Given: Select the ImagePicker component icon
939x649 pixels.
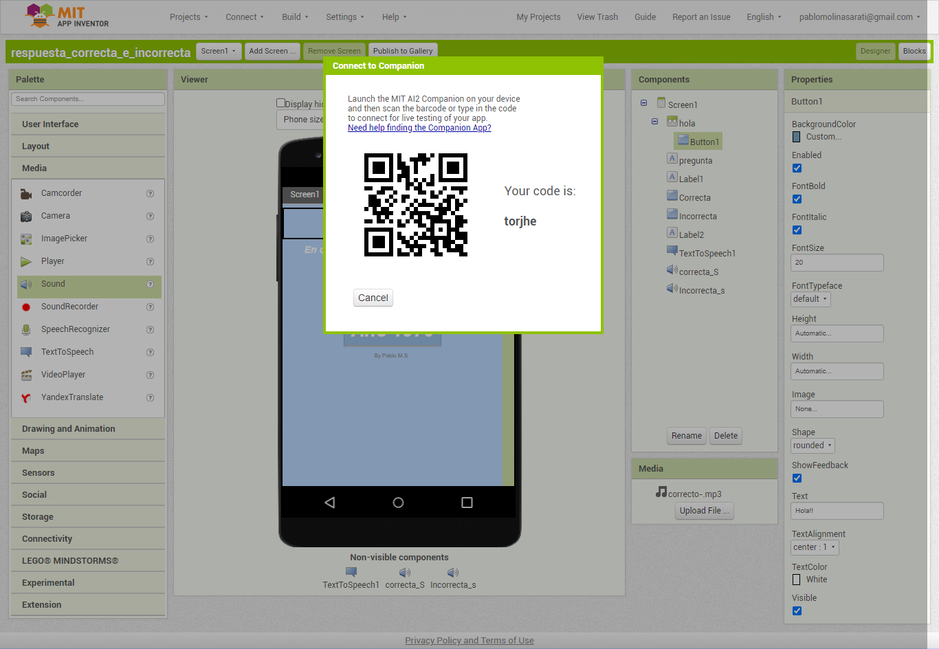Looking at the screenshot, I should coord(26,239).
